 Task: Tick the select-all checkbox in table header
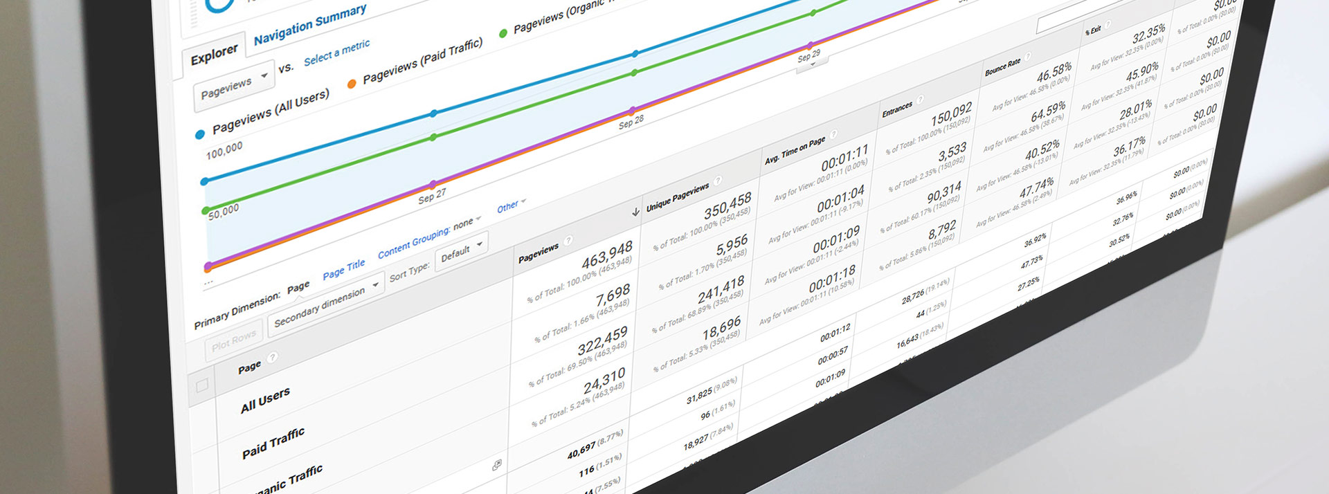tap(202, 386)
